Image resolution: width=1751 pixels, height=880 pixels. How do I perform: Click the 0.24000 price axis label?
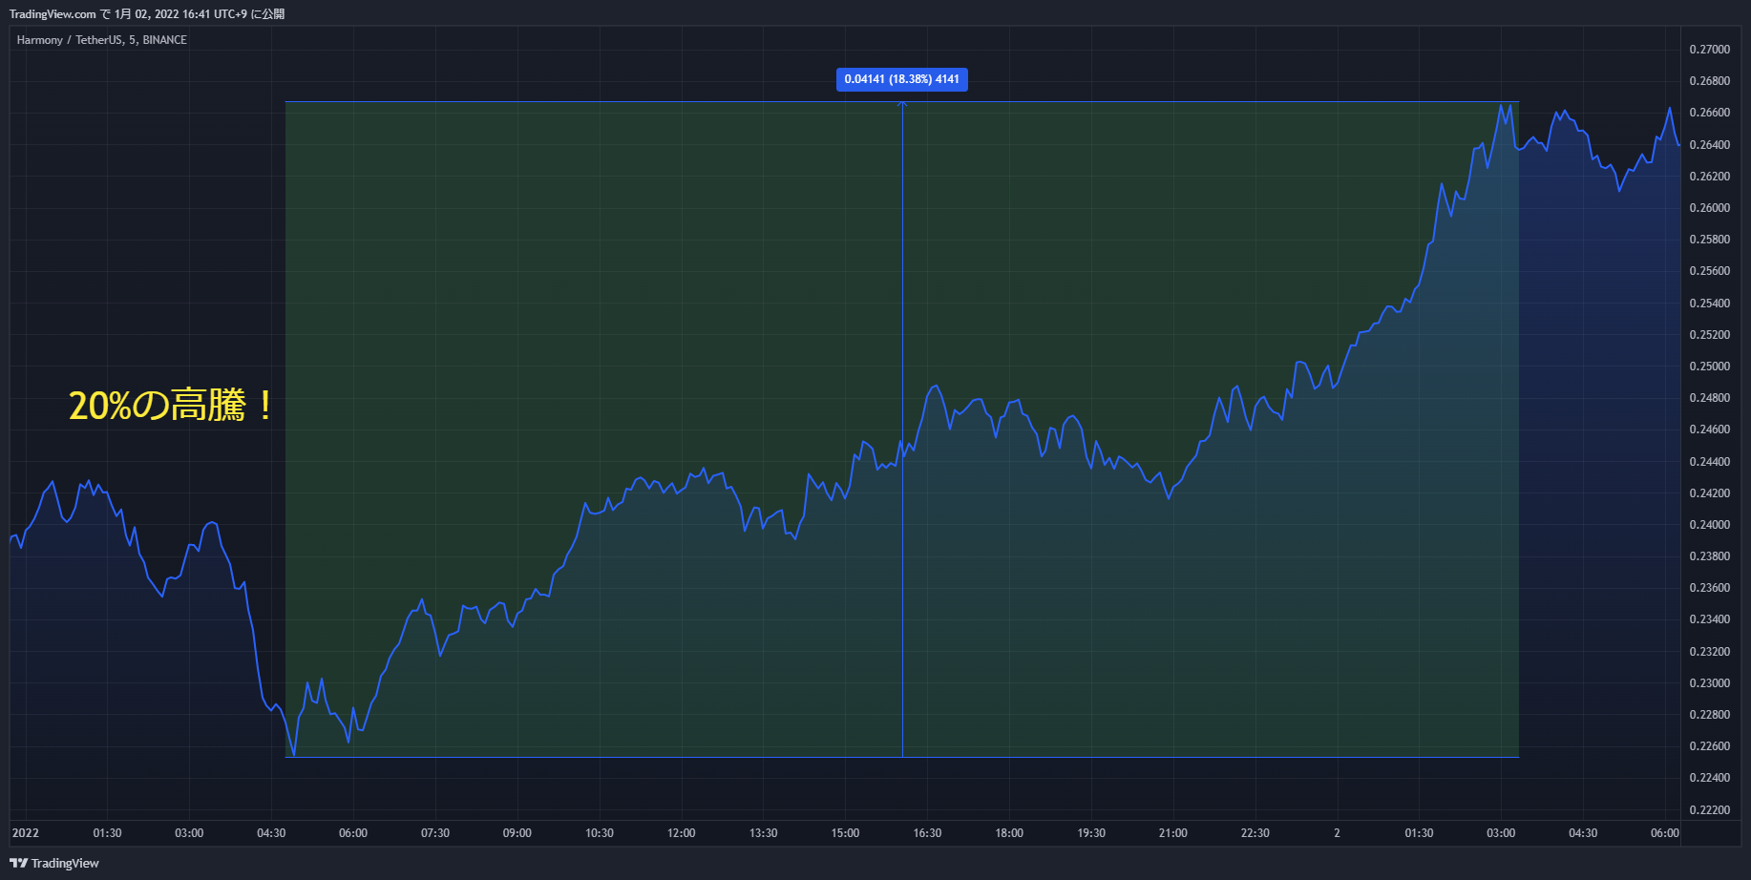(x=1710, y=525)
